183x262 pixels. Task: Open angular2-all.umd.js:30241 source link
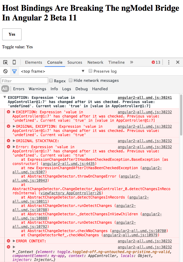(x=145, y=98)
